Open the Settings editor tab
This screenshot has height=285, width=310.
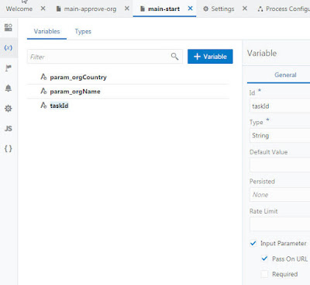pos(222,9)
